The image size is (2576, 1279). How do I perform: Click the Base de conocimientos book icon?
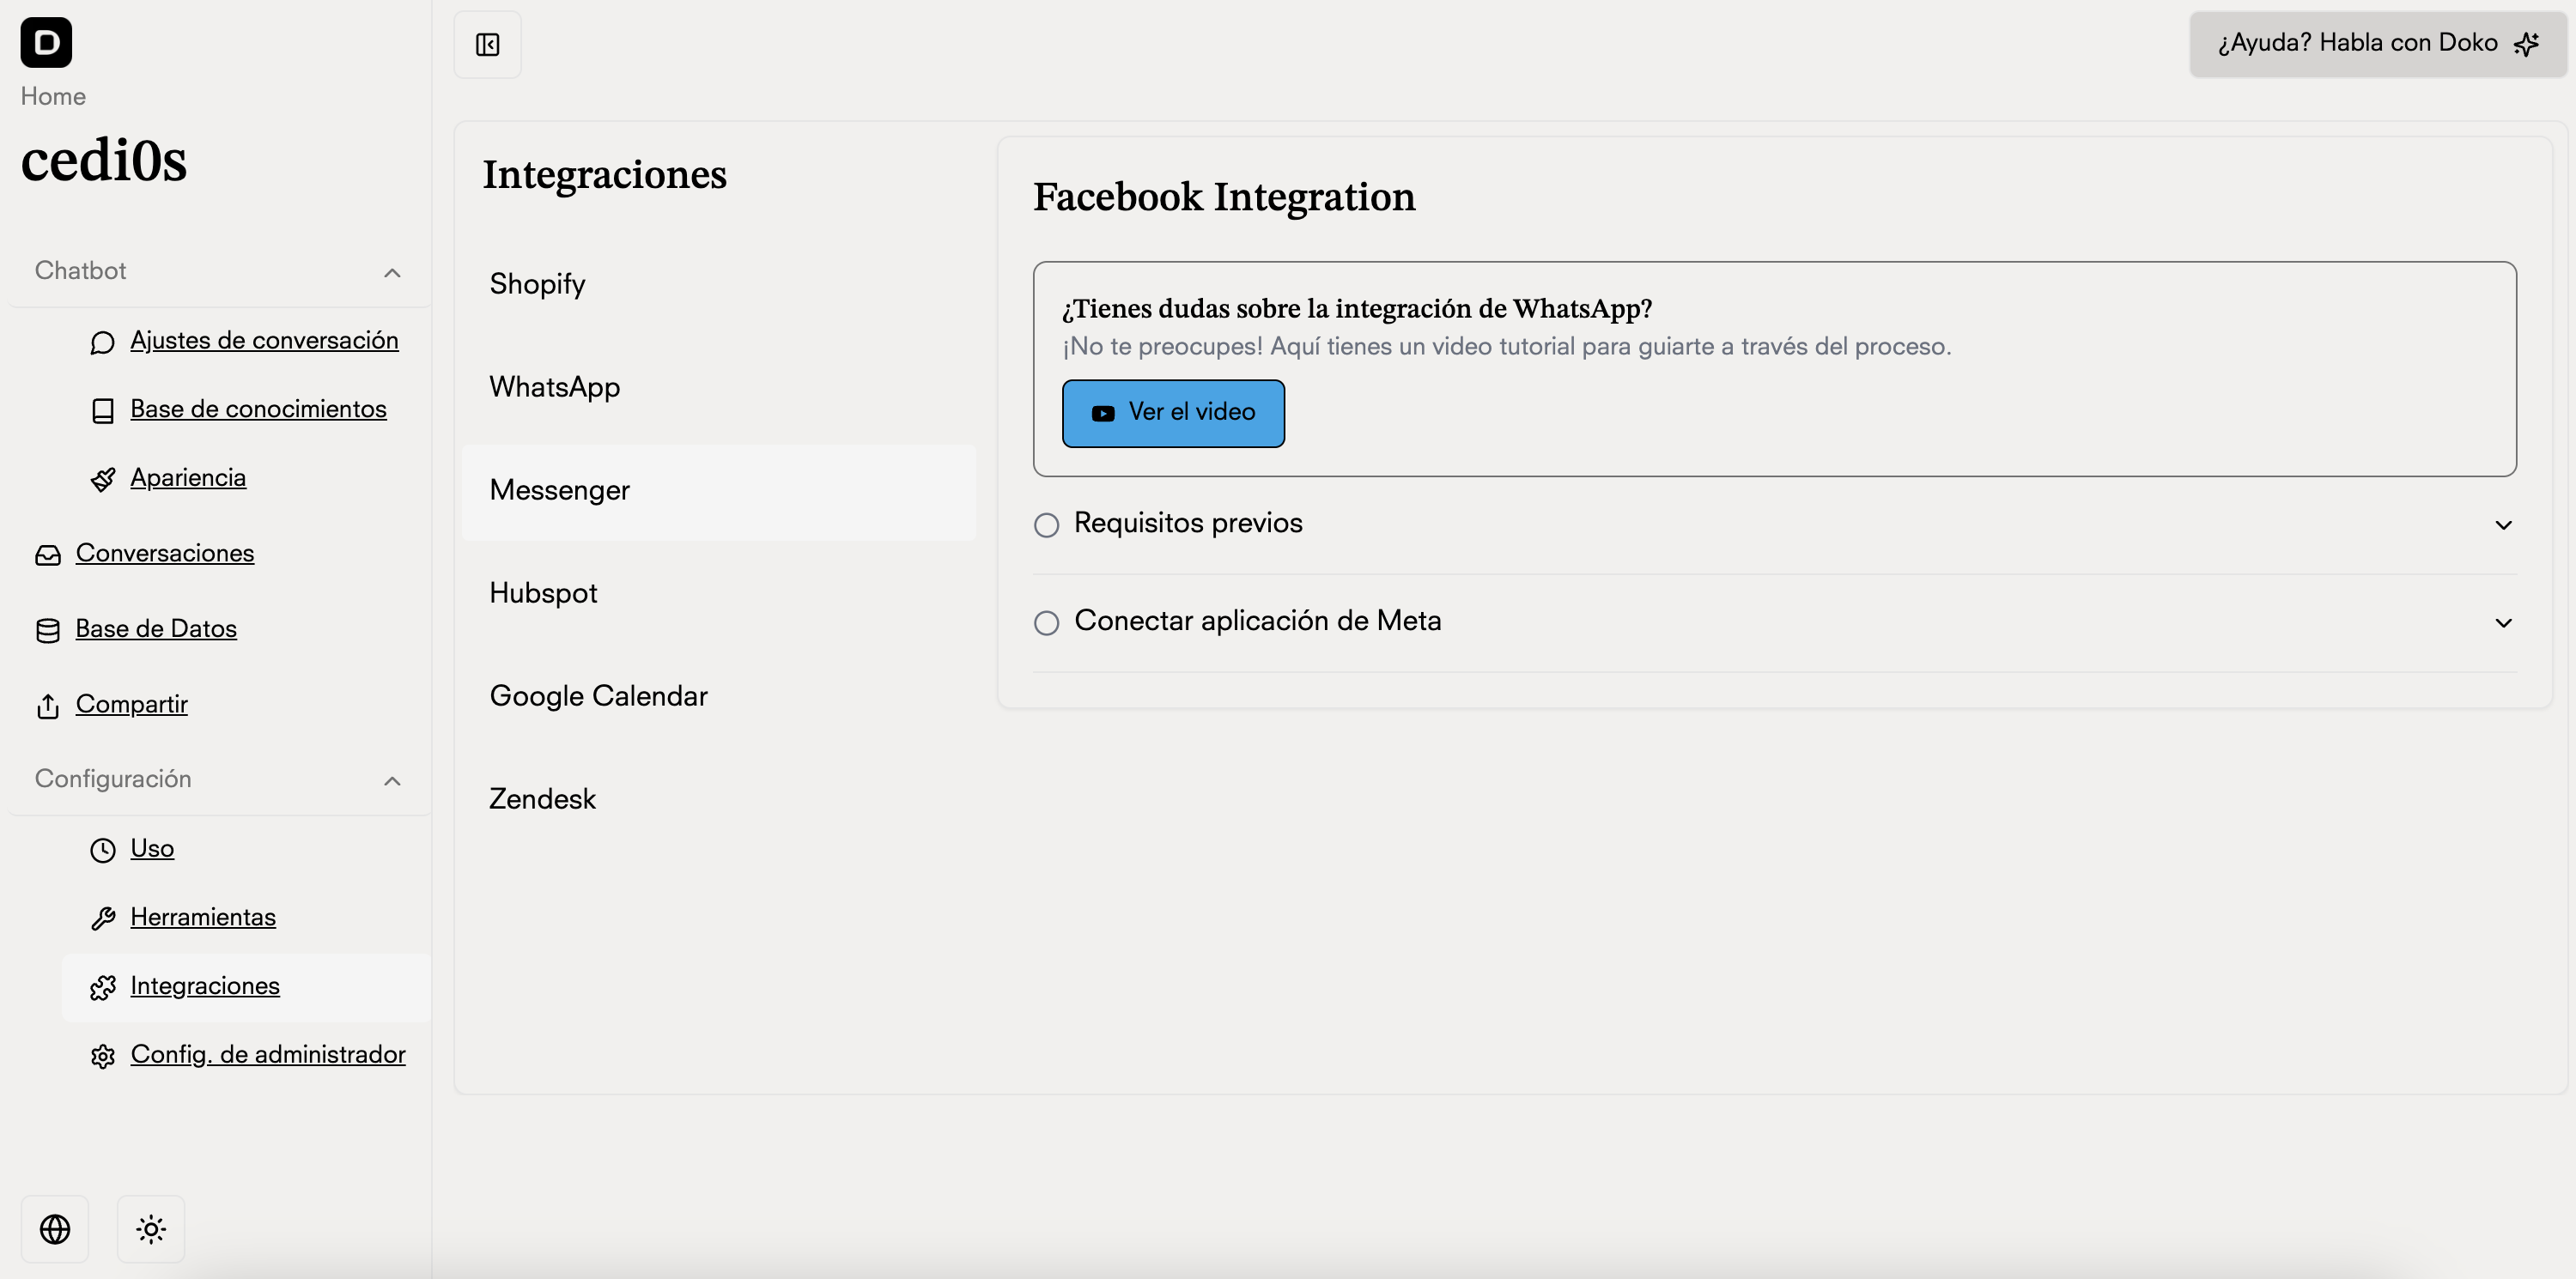click(103, 410)
